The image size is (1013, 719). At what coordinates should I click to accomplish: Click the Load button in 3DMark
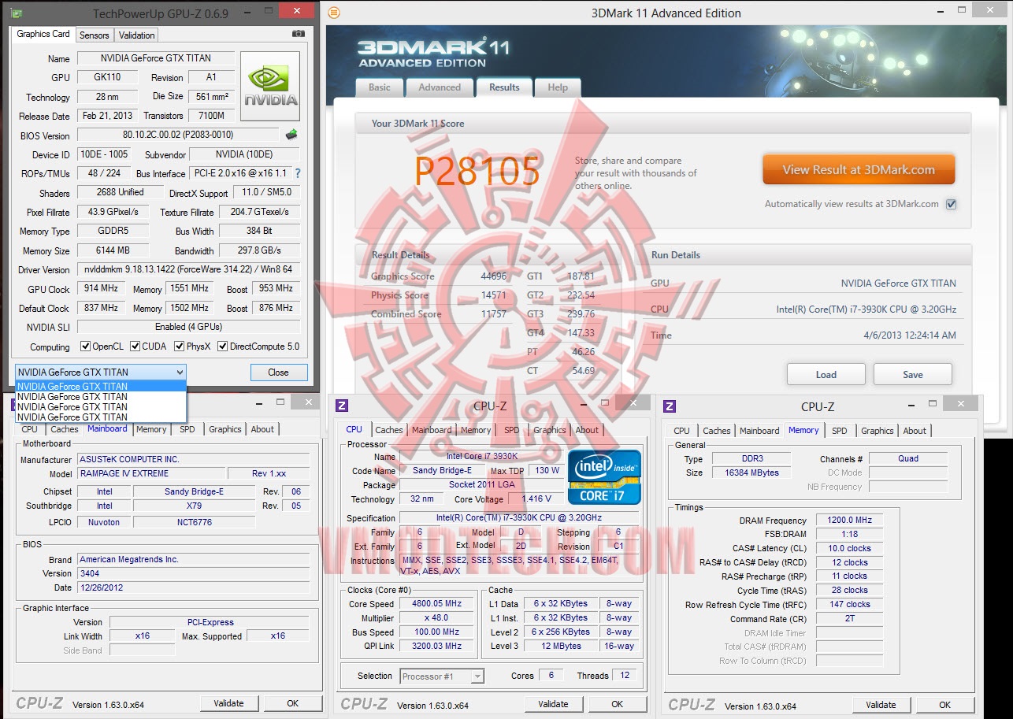tap(826, 374)
